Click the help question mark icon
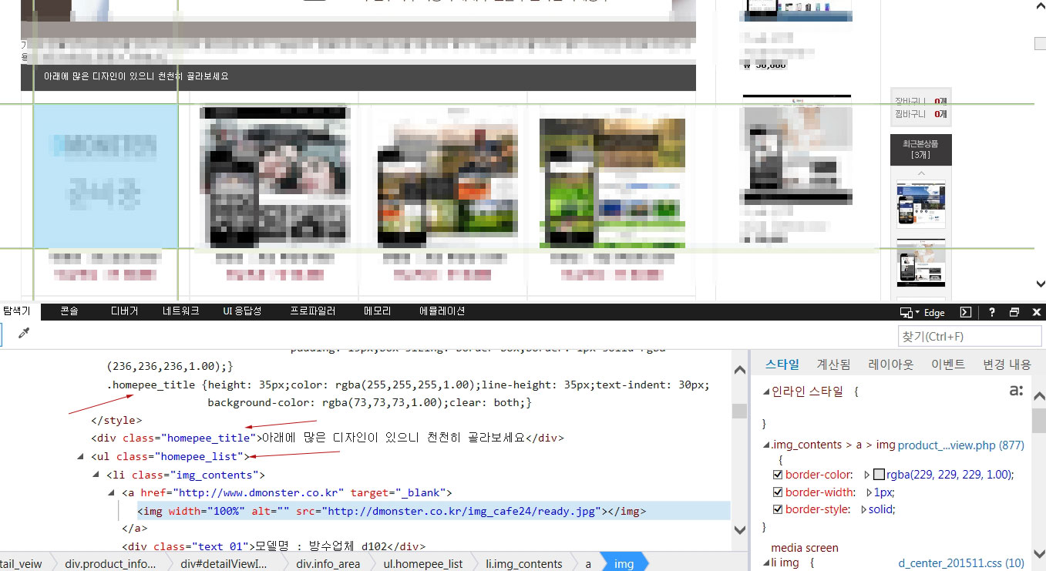The height and width of the screenshot is (571, 1046). pyautogui.click(x=992, y=312)
